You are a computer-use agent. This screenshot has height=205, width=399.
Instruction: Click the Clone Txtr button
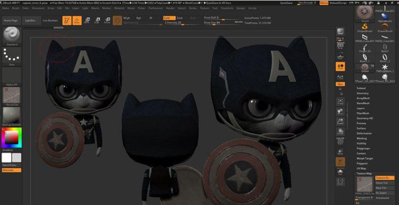385,183
